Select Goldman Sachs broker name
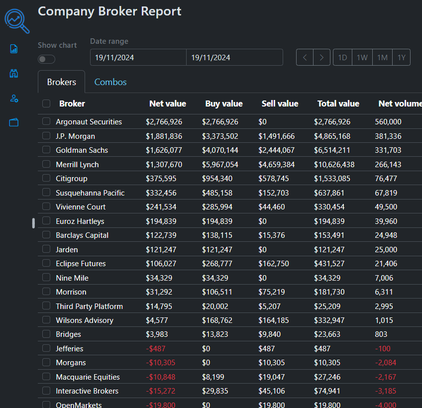Viewport: 422px width, 408px height. tap(82, 150)
